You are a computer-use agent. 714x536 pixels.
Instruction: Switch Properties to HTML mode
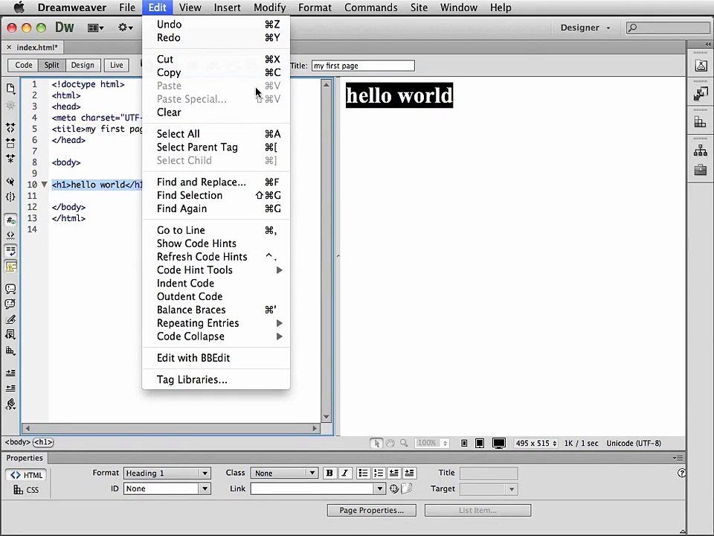tap(27, 475)
